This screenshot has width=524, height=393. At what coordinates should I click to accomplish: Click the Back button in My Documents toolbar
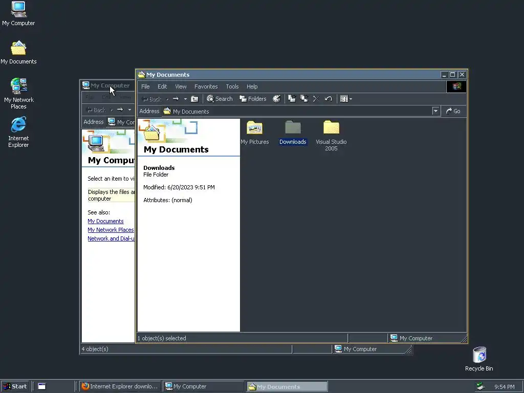click(151, 99)
